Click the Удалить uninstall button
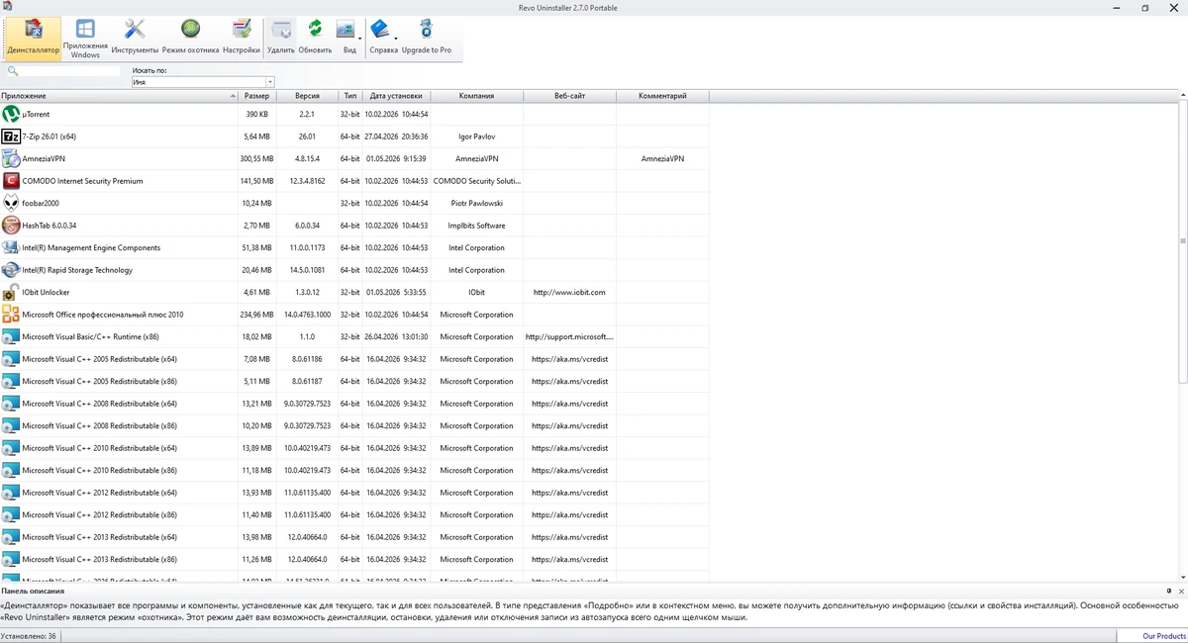The image size is (1188, 643). pos(281,38)
